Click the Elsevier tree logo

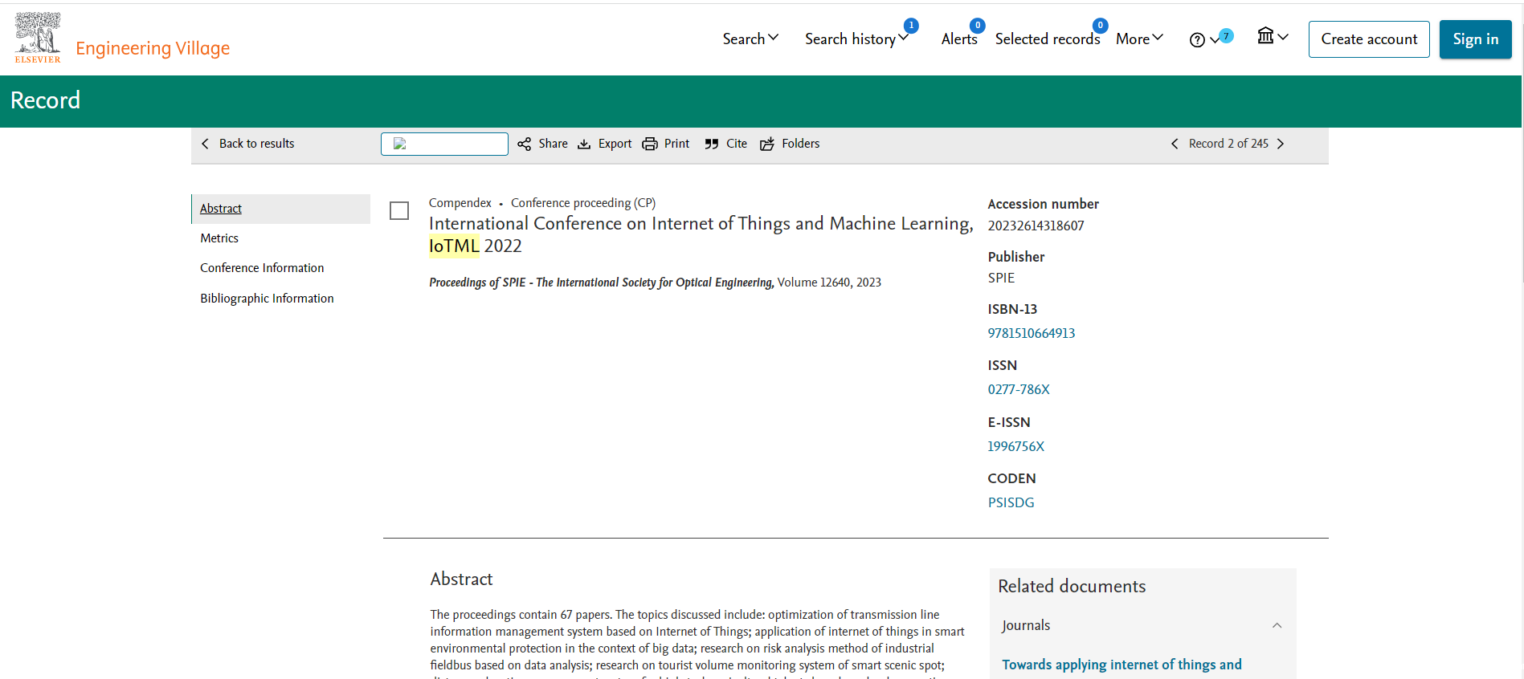[38, 38]
